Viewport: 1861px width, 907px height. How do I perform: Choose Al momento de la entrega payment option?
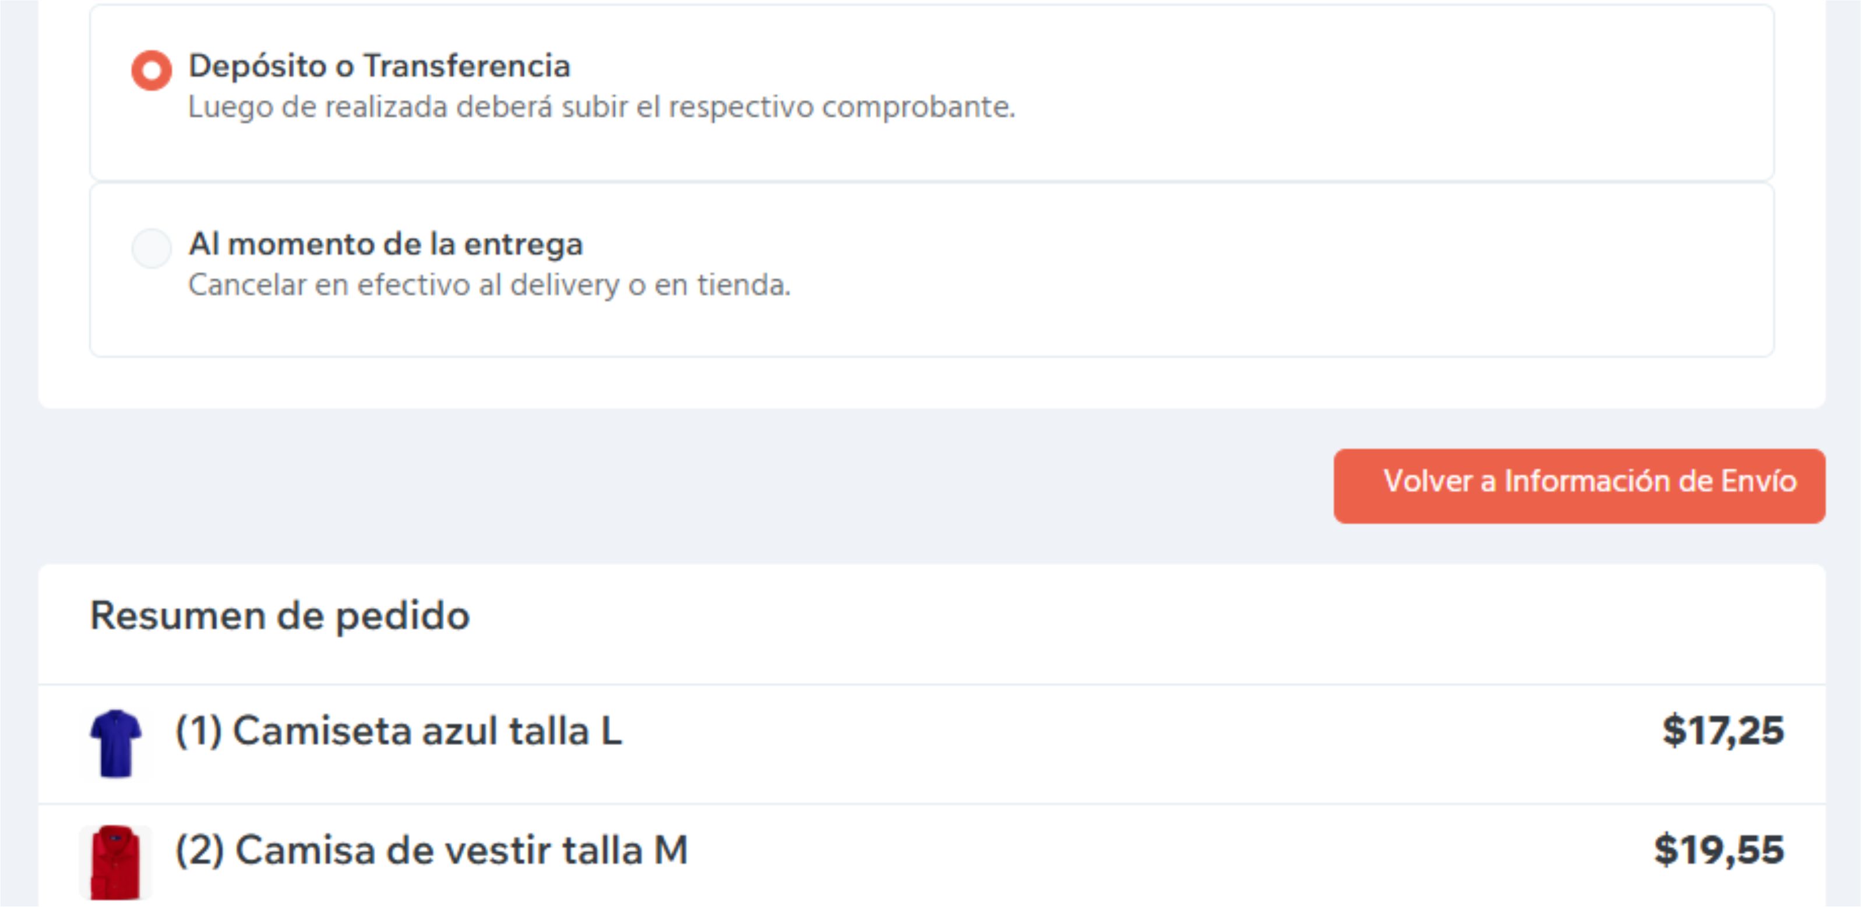[151, 246]
